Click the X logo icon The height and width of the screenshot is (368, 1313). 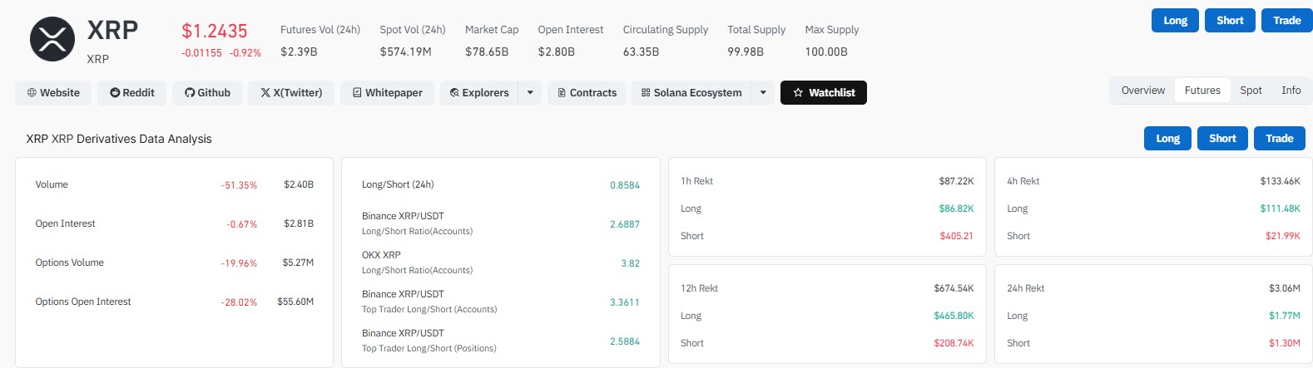(x=265, y=93)
